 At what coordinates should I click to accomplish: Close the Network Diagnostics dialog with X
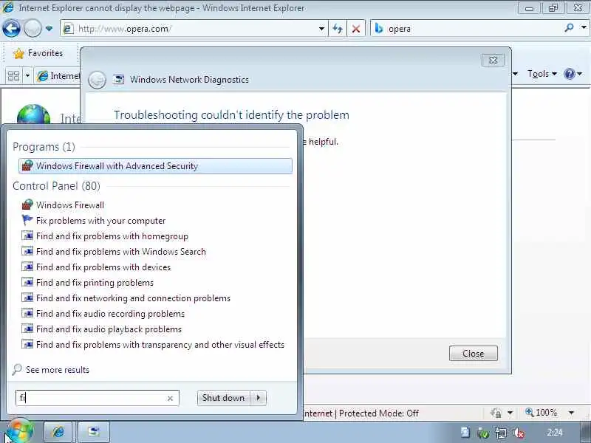pyautogui.click(x=493, y=60)
